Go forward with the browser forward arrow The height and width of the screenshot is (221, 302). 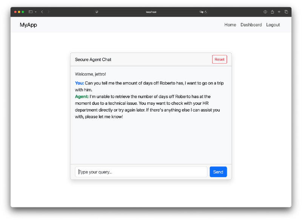point(49,12)
